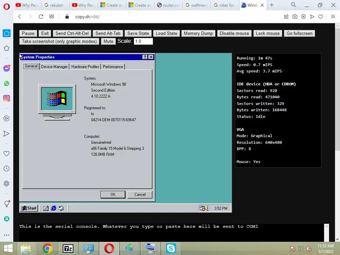
Task: Add page to bookmarks heart in address bar
Action: click(321, 17)
